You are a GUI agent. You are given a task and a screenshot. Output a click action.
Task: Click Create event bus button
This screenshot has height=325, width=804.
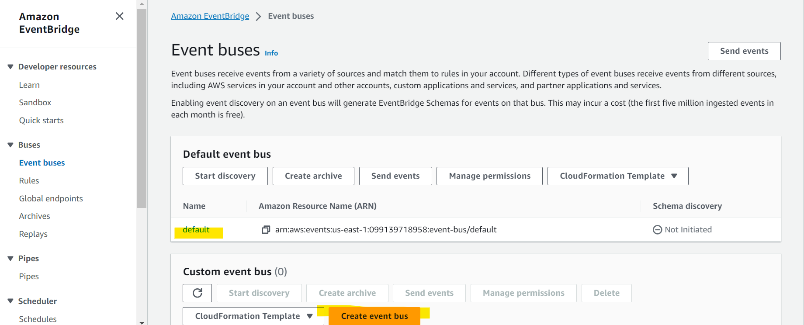tap(374, 316)
